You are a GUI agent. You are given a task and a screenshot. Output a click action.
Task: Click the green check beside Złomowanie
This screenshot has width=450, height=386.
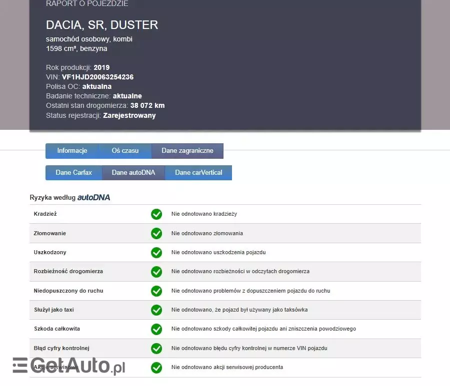pos(156,233)
